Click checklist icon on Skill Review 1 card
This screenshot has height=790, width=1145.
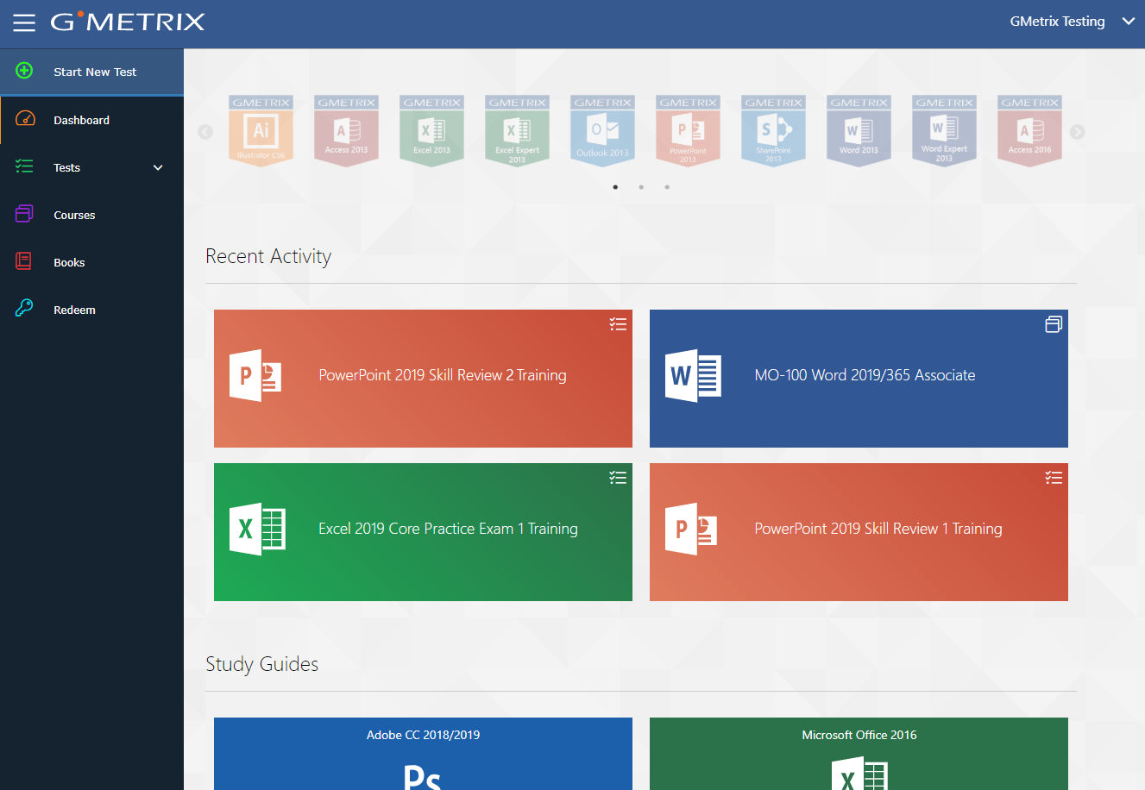click(1054, 478)
